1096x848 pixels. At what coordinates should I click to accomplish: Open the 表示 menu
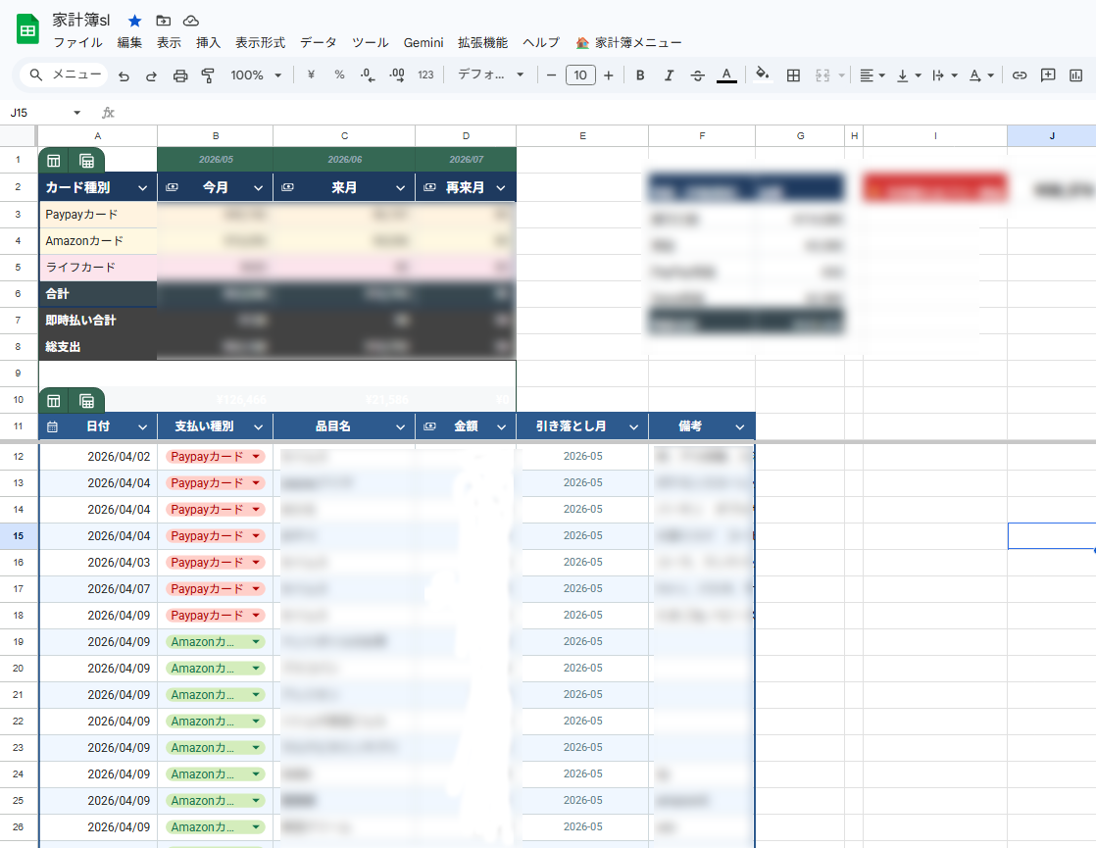click(x=169, y=42)
